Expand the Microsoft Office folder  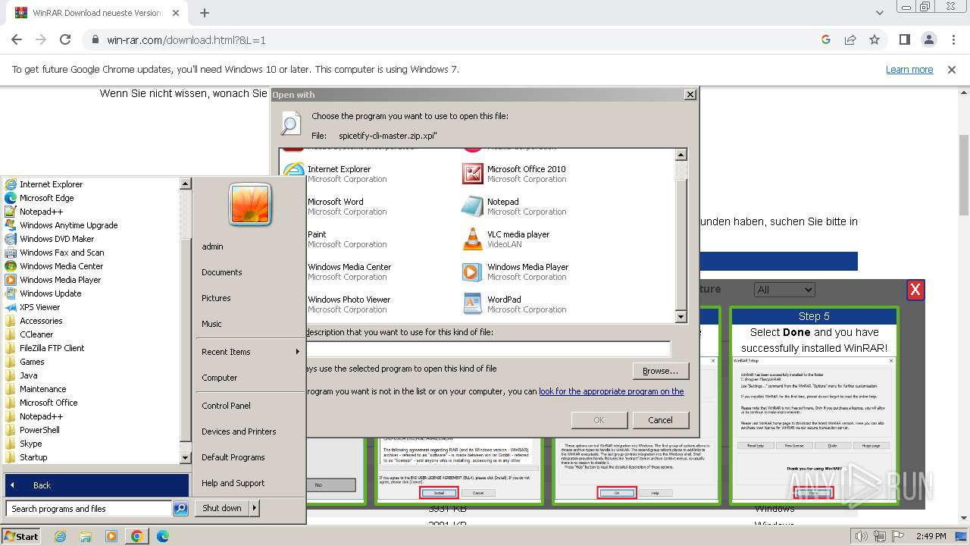click(42, 403)
